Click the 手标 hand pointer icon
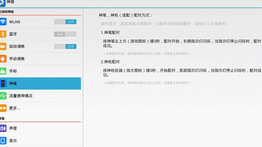262x147 pixels. 3,71
